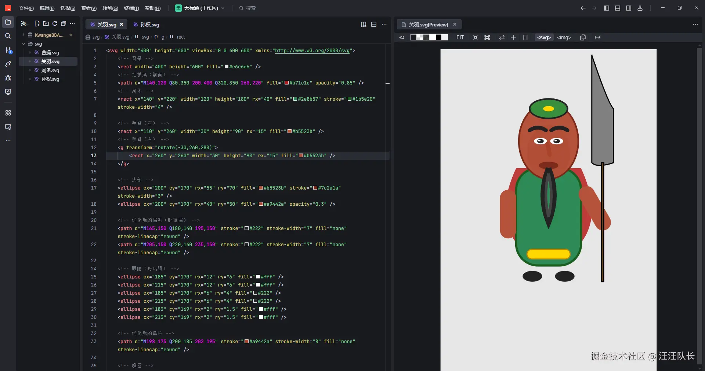This screenshot has width=705, height=371.
Task: Open more activity bar items ellipsis
Action: coord(8,141)
